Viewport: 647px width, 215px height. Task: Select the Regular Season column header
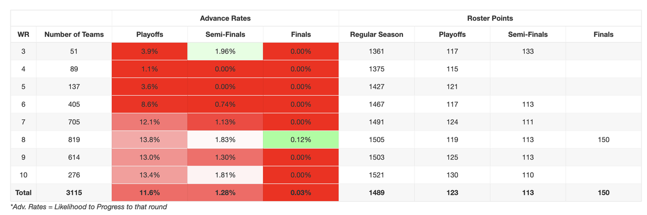coord(377,34)
